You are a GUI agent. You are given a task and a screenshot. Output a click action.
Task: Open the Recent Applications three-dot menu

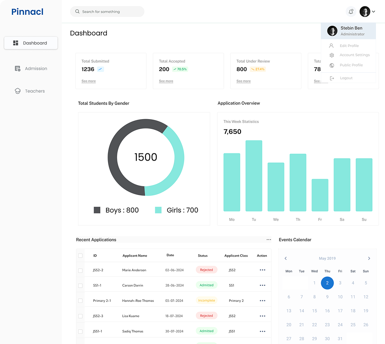tap(269, 240)
